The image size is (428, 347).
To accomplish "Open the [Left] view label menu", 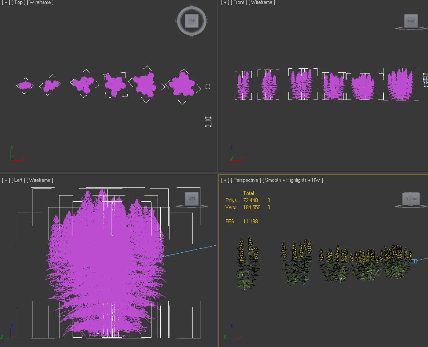I will tap(18, 180).
